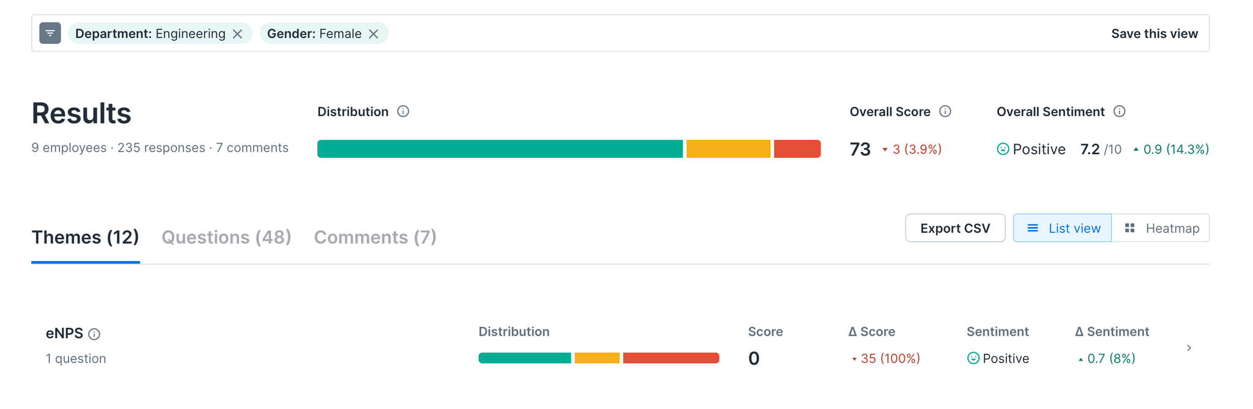Click the filter icon in filter bar
The width and height of the screenshot is (1253, 409).
50,33
